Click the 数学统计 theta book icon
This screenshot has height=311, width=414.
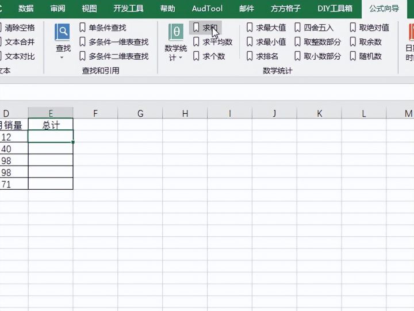point(176,32)
